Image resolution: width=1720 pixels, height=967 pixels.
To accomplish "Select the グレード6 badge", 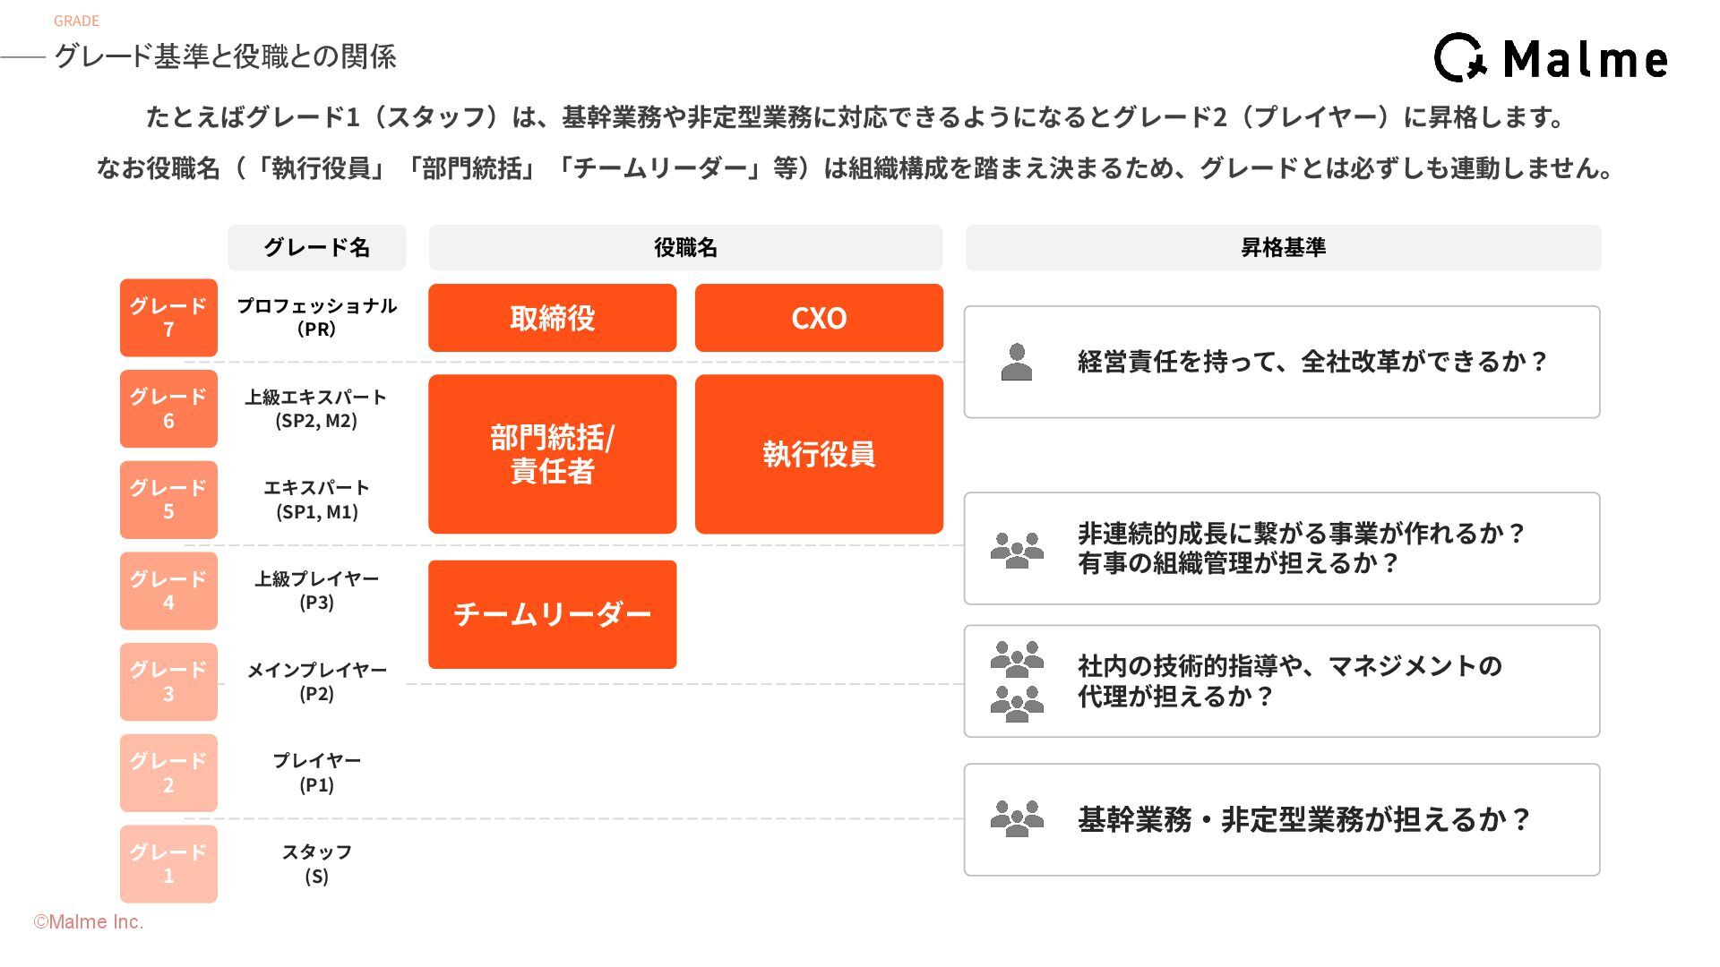I will tap(168, 408).
